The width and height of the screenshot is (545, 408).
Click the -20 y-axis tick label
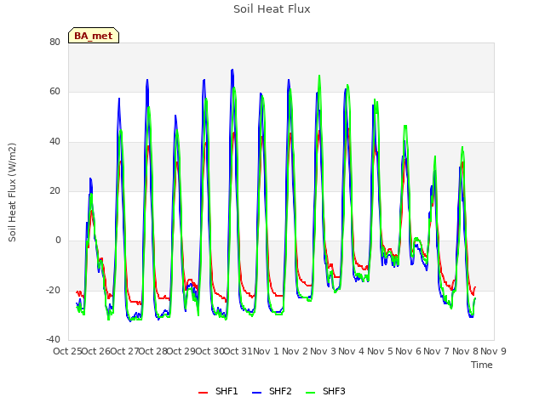(x=53, y=290)
